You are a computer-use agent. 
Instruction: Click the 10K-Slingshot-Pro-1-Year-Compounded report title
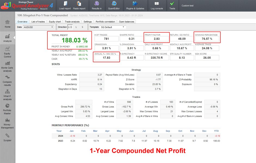pos(42,15)
